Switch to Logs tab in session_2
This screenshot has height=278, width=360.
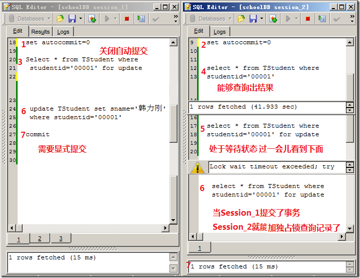point(220,32)
